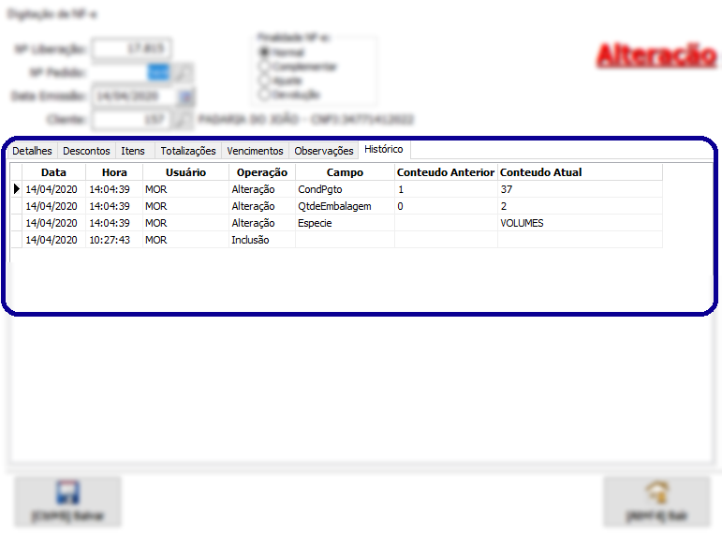Select the QtdeEmbalagem cell in history grid
The image size is (722, 533).
click(334, 206)
